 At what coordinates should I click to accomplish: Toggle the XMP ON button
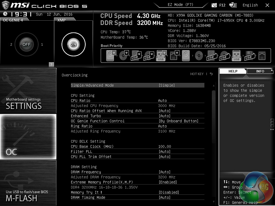pyautogui.click(x=73, y=44)
